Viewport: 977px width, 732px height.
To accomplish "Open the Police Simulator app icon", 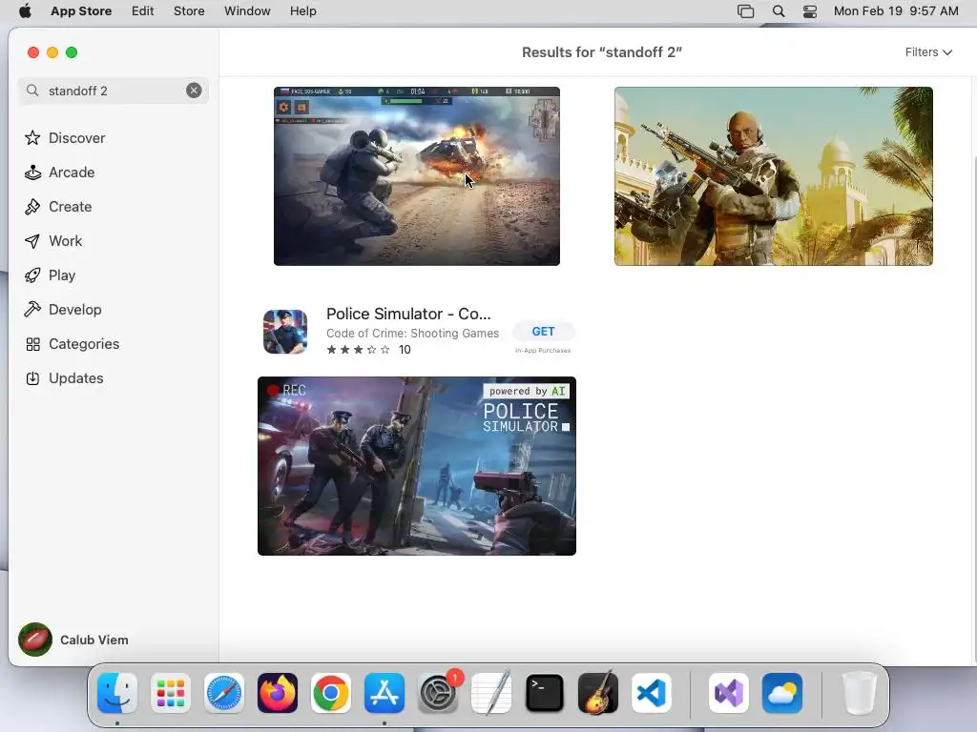I will pos(284,331).
